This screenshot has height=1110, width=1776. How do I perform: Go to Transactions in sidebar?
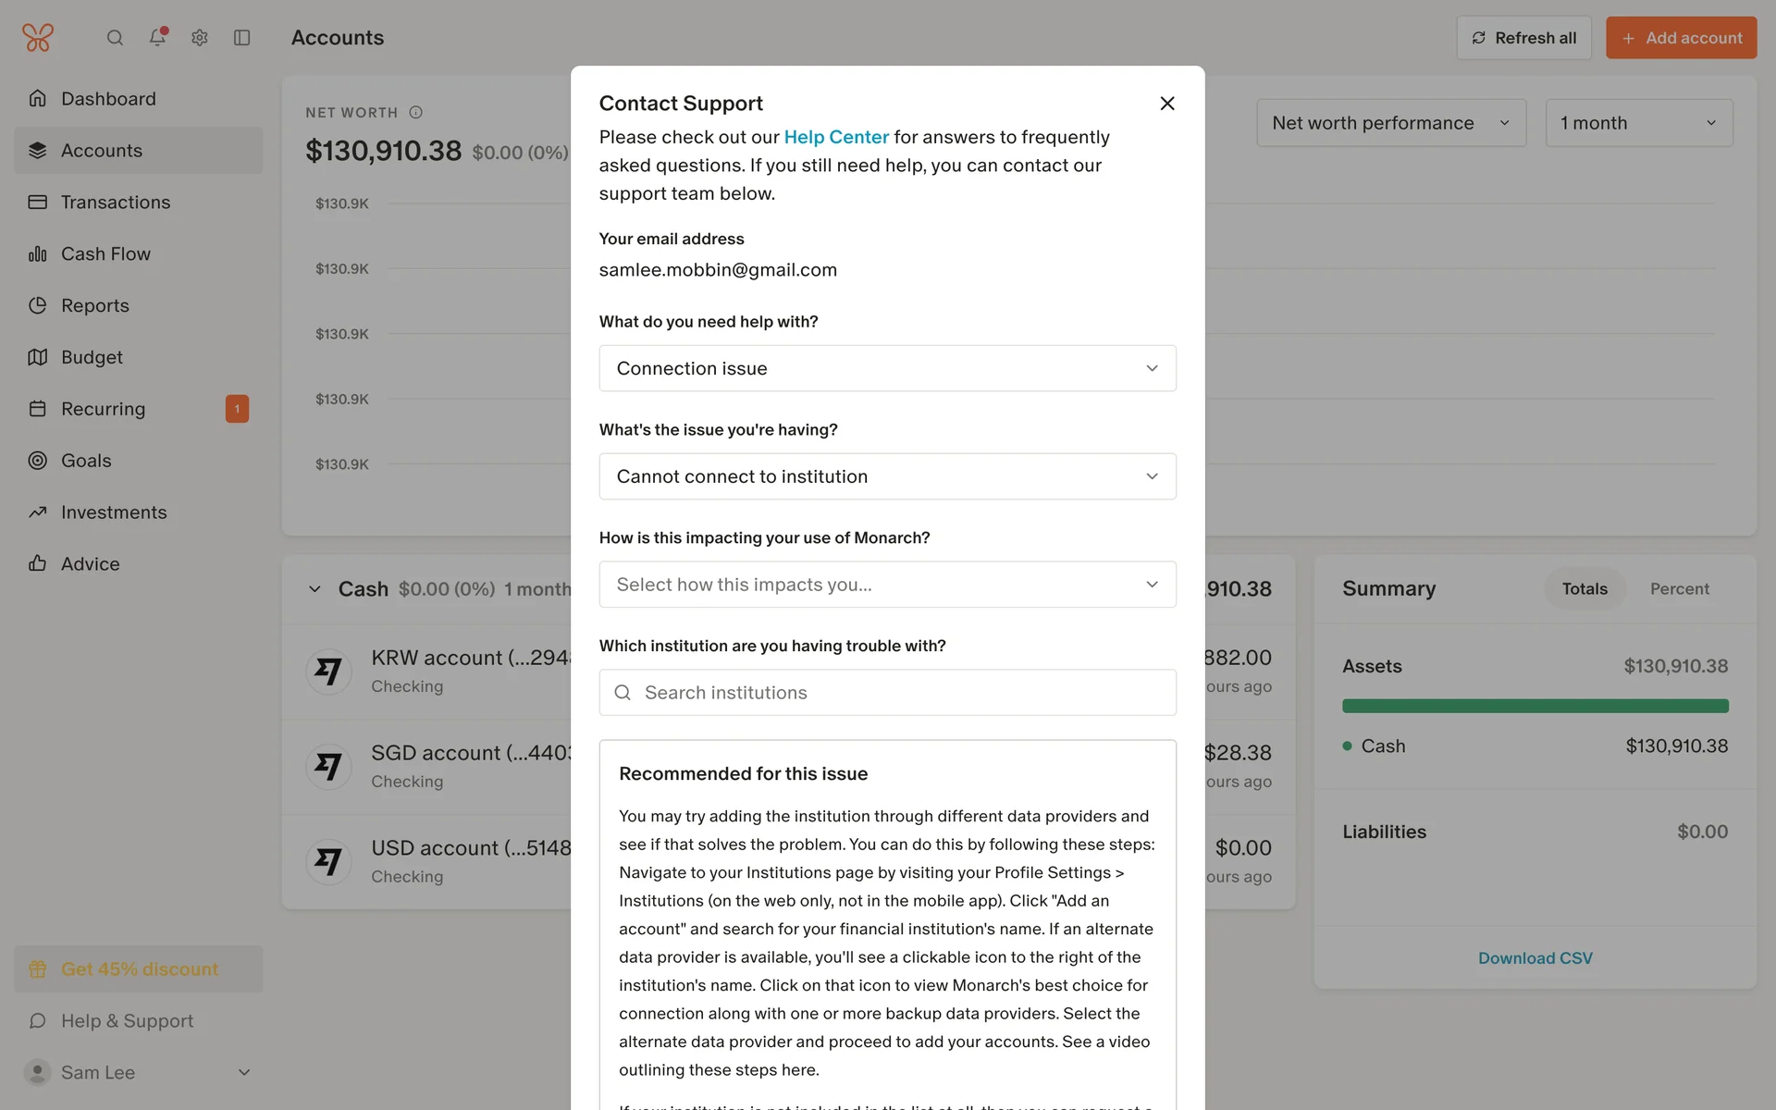(x=116, y=202)
